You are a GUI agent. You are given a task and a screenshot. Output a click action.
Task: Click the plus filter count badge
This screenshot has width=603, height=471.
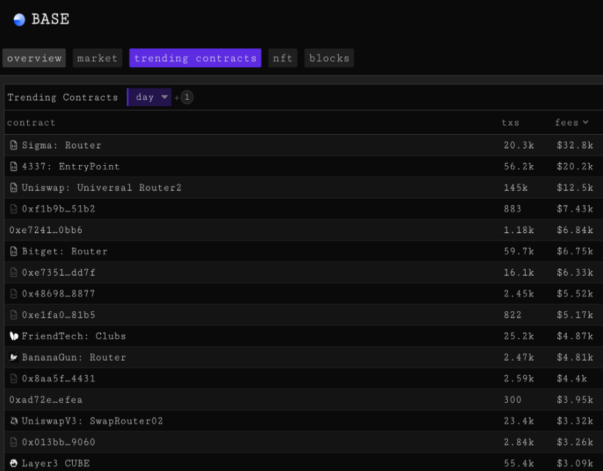(x=187, y=97)
